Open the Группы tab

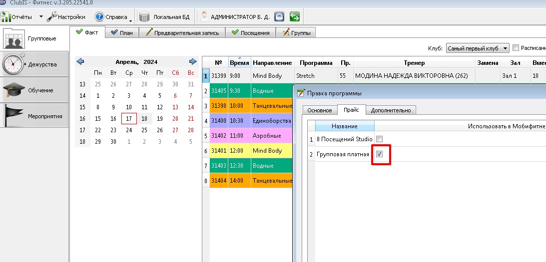pos(296,33)
